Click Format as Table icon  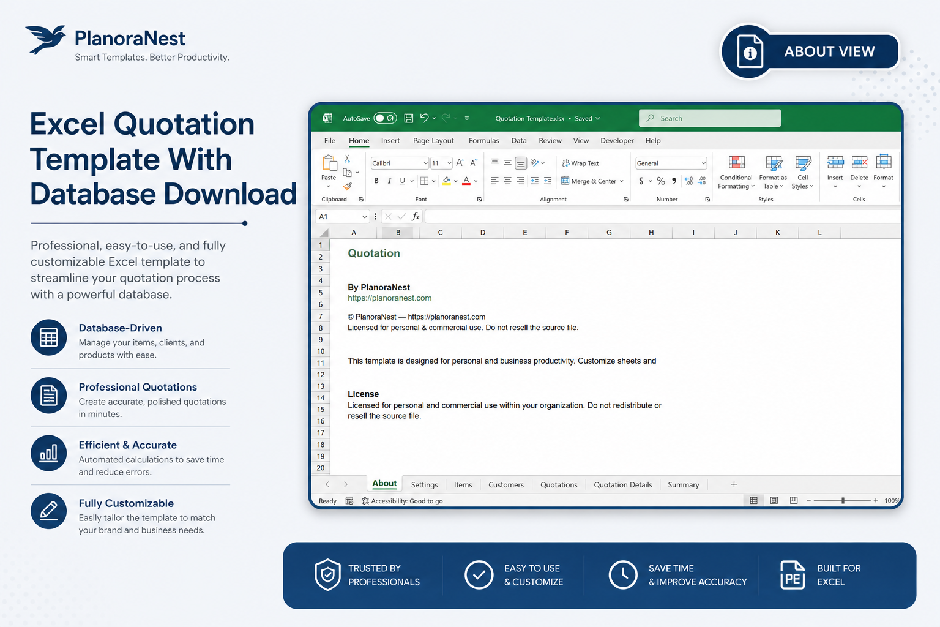tap(774, 162)
